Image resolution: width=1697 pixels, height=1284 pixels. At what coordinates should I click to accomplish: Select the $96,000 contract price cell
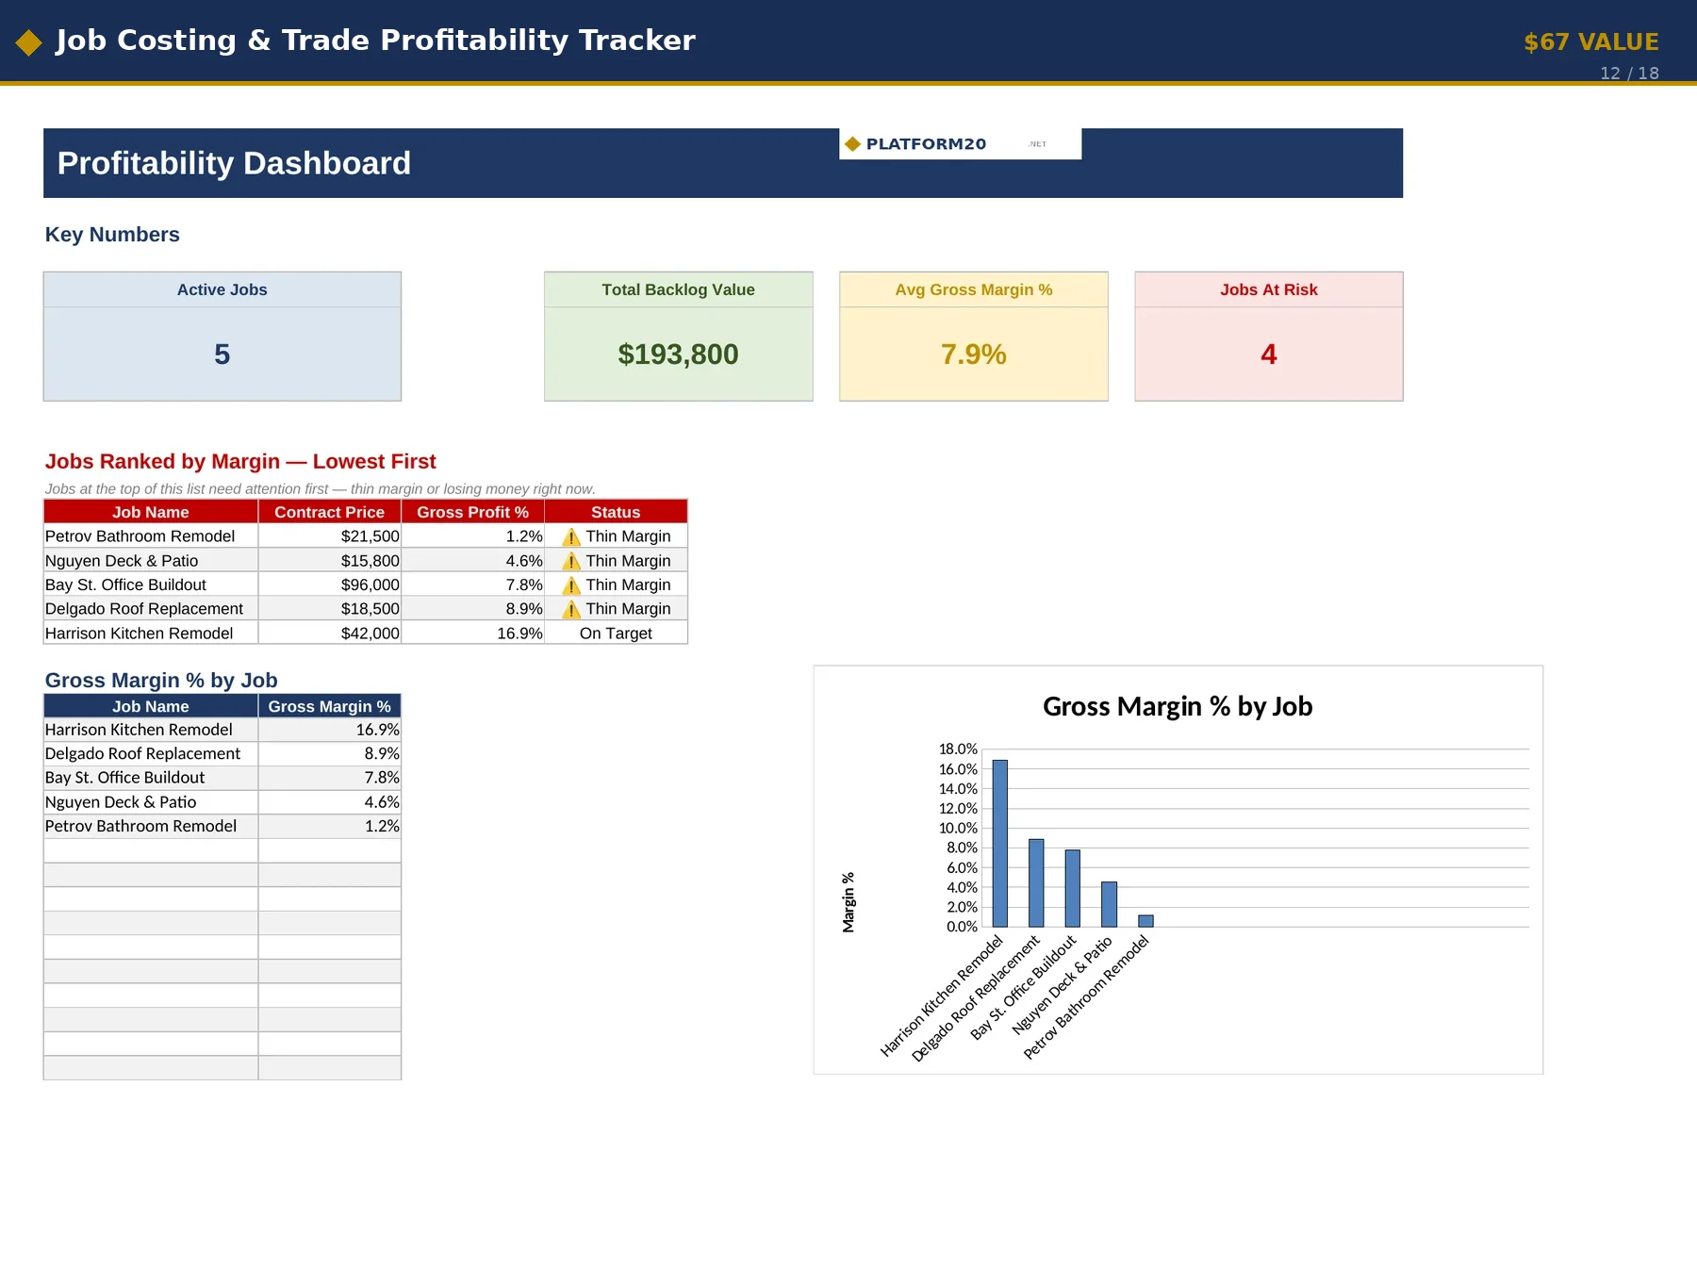(x=329, y=584)
